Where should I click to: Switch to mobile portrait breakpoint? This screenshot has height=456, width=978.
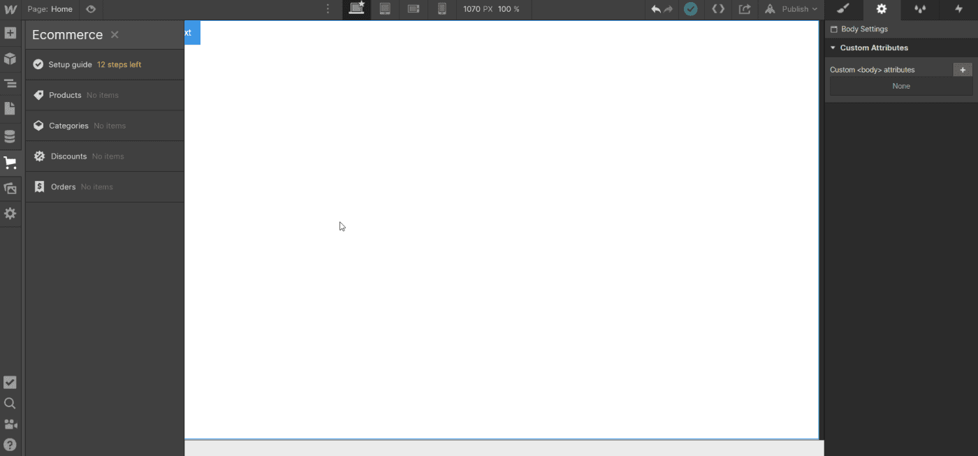(x=441, y=9)
